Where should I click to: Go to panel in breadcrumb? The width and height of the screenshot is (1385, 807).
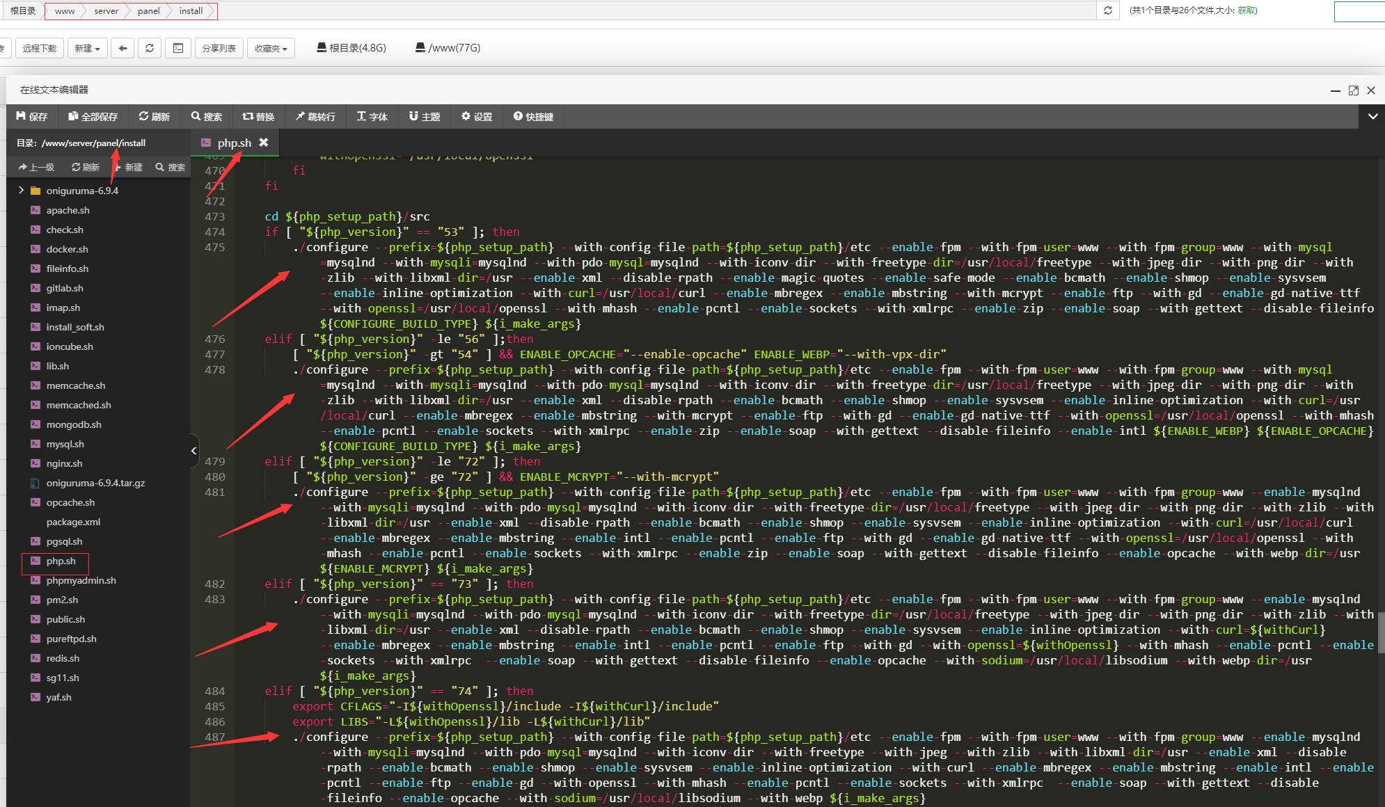click(149, 10)
